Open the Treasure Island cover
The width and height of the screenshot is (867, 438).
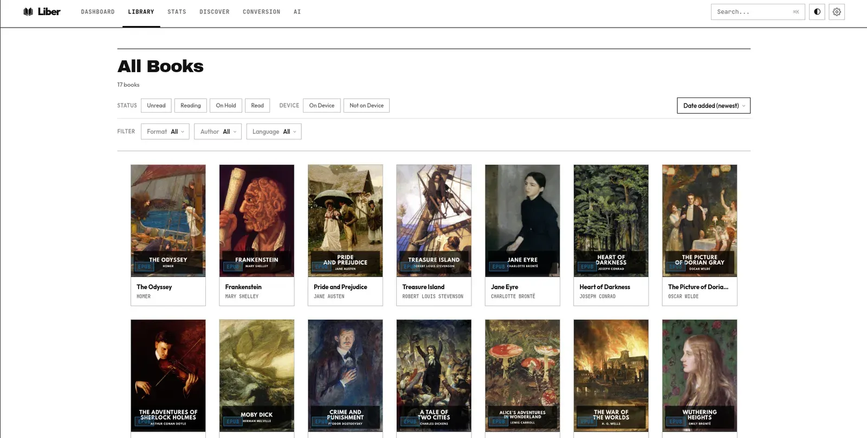click(x=434, y=221)
